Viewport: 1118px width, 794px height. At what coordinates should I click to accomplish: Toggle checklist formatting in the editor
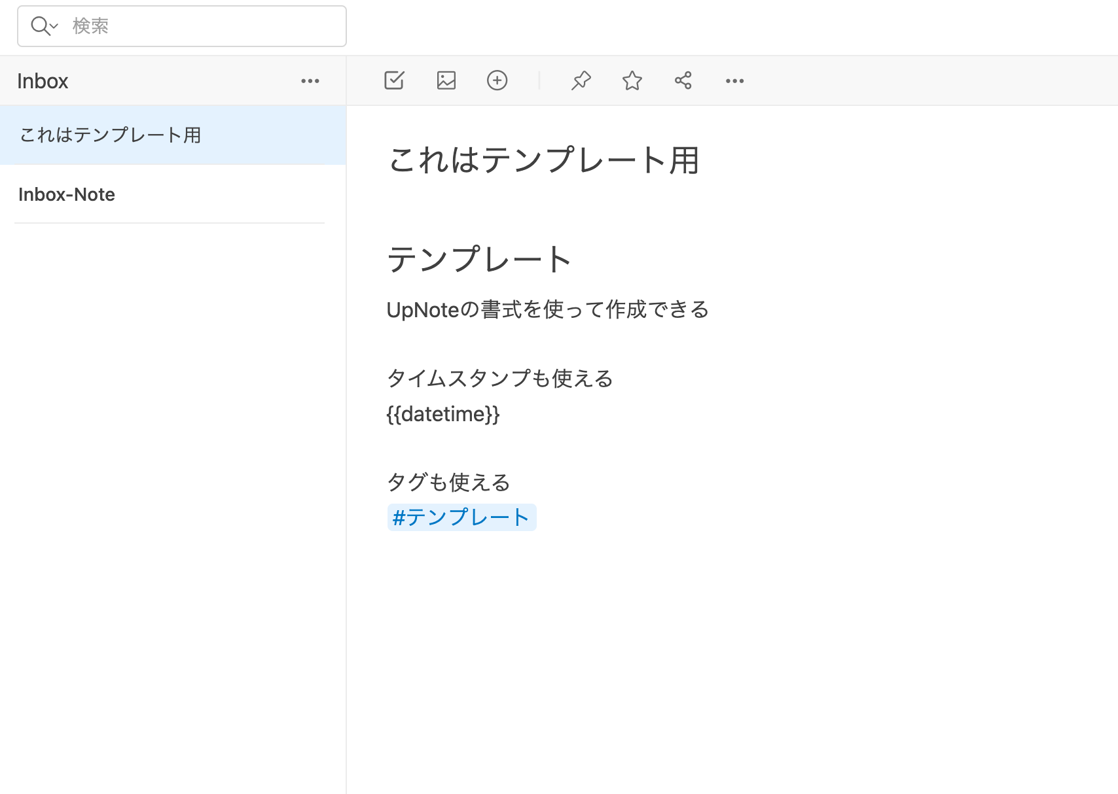point(393,80)
